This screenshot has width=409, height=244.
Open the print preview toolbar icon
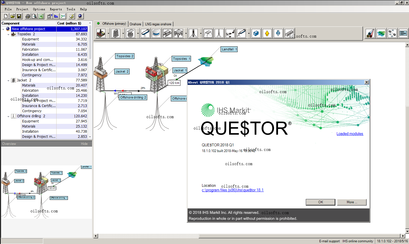pos(34,16)
